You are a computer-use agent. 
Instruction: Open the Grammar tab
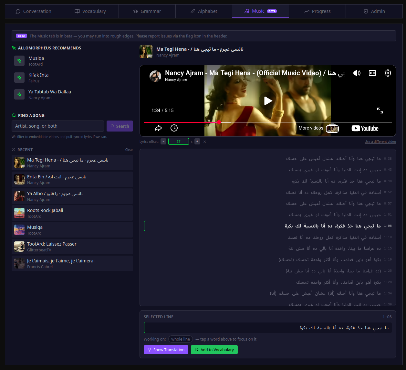pos(147,11)
